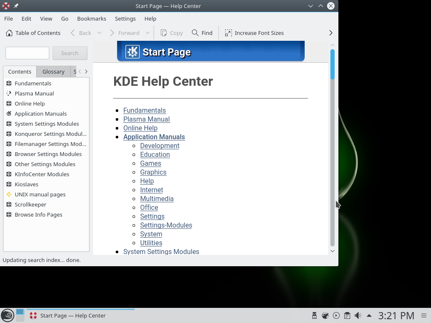Open the application launcher in the taskbar
The height and width of the screenshot is (323, 431).
point(7,315)
